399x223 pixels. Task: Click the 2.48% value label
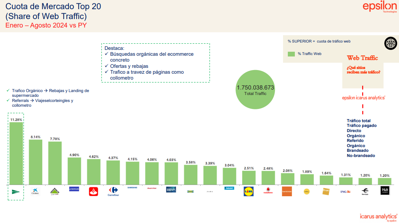[268, 168]
